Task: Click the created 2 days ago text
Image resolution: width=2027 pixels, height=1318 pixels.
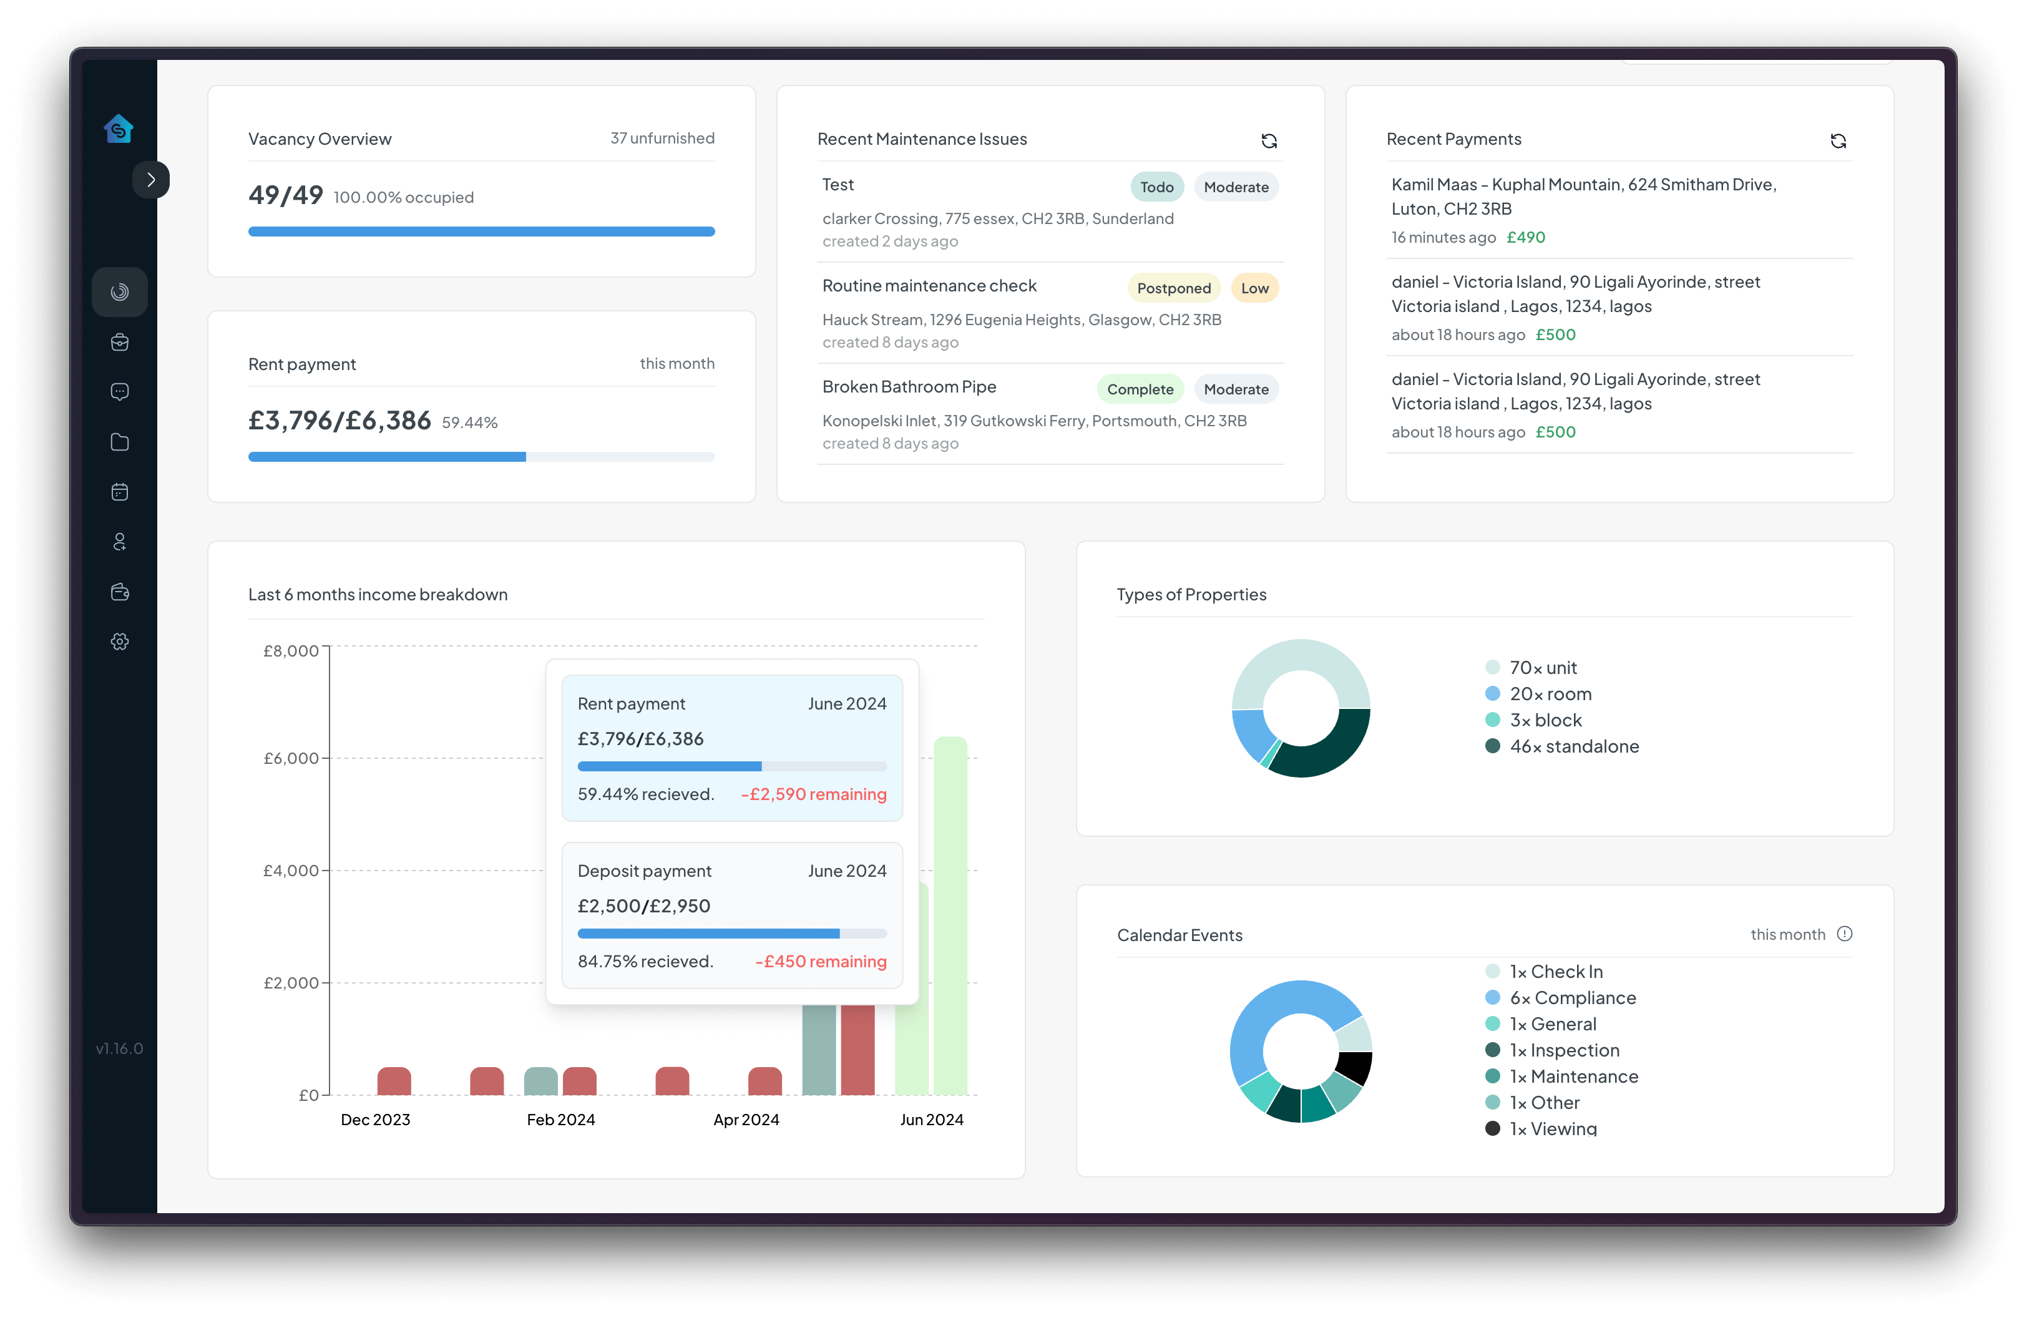Action: (890, 241)
